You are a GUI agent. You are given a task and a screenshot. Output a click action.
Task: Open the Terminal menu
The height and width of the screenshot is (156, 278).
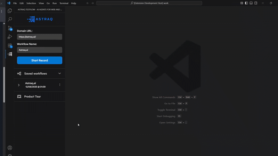(x=64, y=3)
